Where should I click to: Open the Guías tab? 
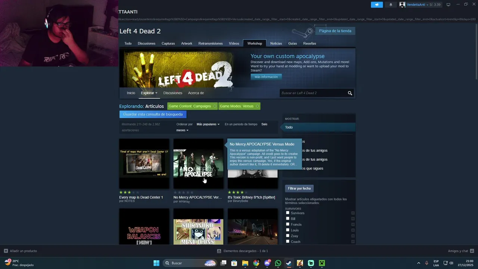click(x=293, y=43)
